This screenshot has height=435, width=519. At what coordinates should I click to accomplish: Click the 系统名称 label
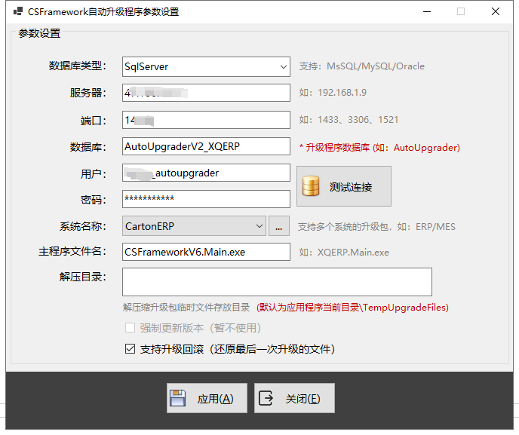(x=83, y=226)
